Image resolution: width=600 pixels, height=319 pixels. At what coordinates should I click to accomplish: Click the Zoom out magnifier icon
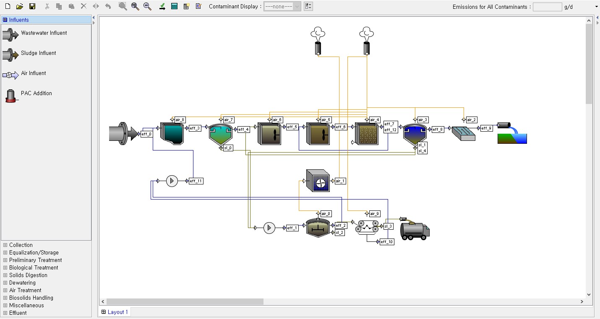click(x=147, y=6)
